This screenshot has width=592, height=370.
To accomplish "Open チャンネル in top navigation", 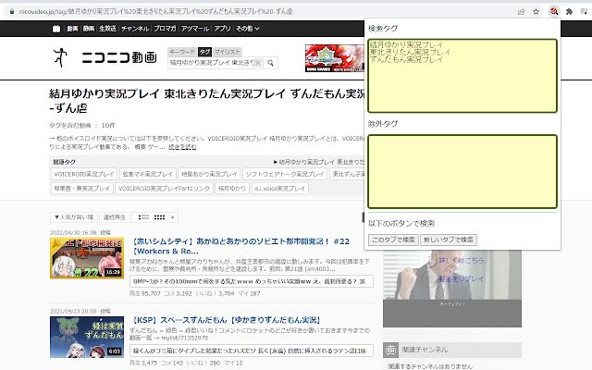I will [x=135, y=29].
